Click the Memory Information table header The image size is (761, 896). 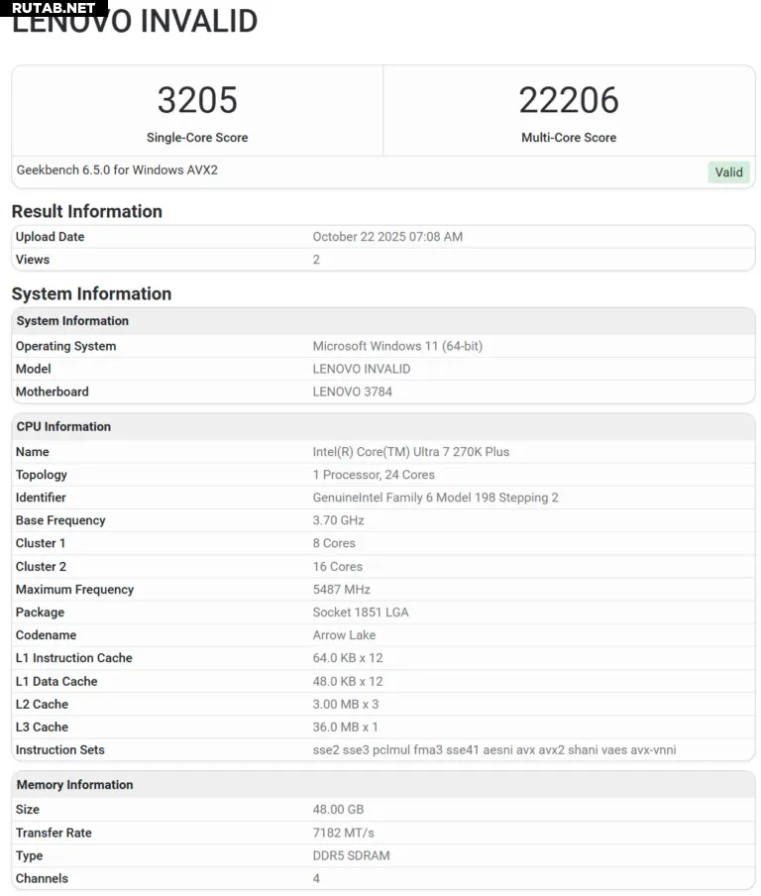74,785
